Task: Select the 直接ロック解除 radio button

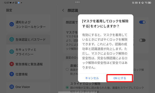Action: [x=67, y=69]
